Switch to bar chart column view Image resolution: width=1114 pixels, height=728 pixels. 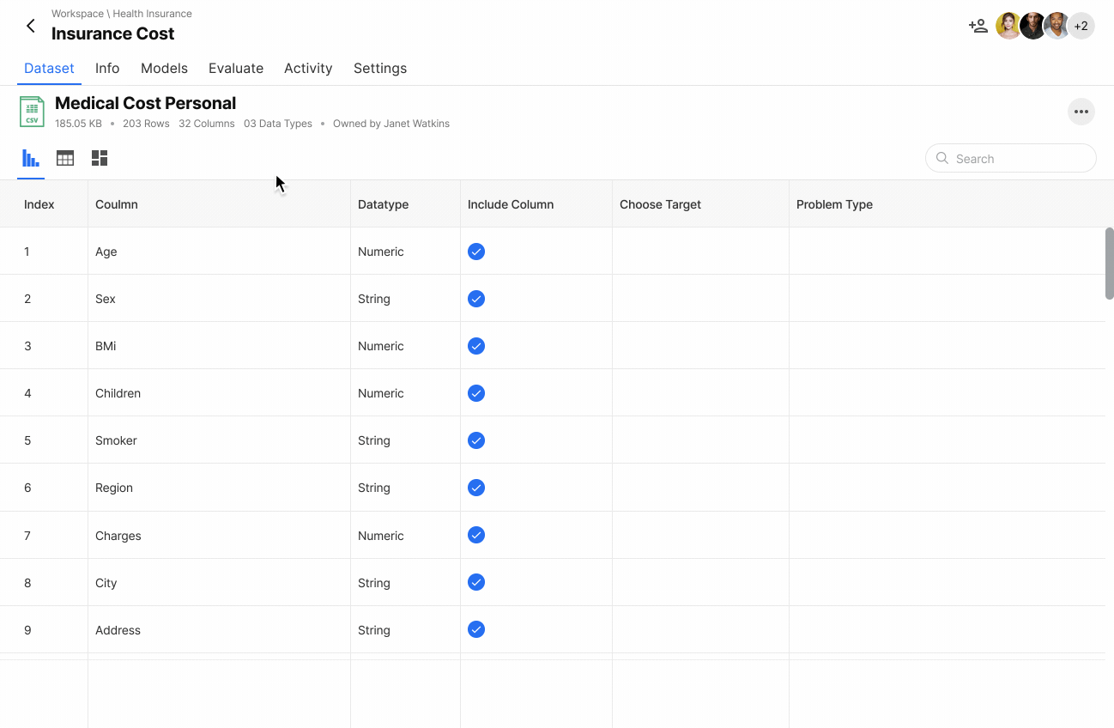pyautogui.click(x=31, y=158)
